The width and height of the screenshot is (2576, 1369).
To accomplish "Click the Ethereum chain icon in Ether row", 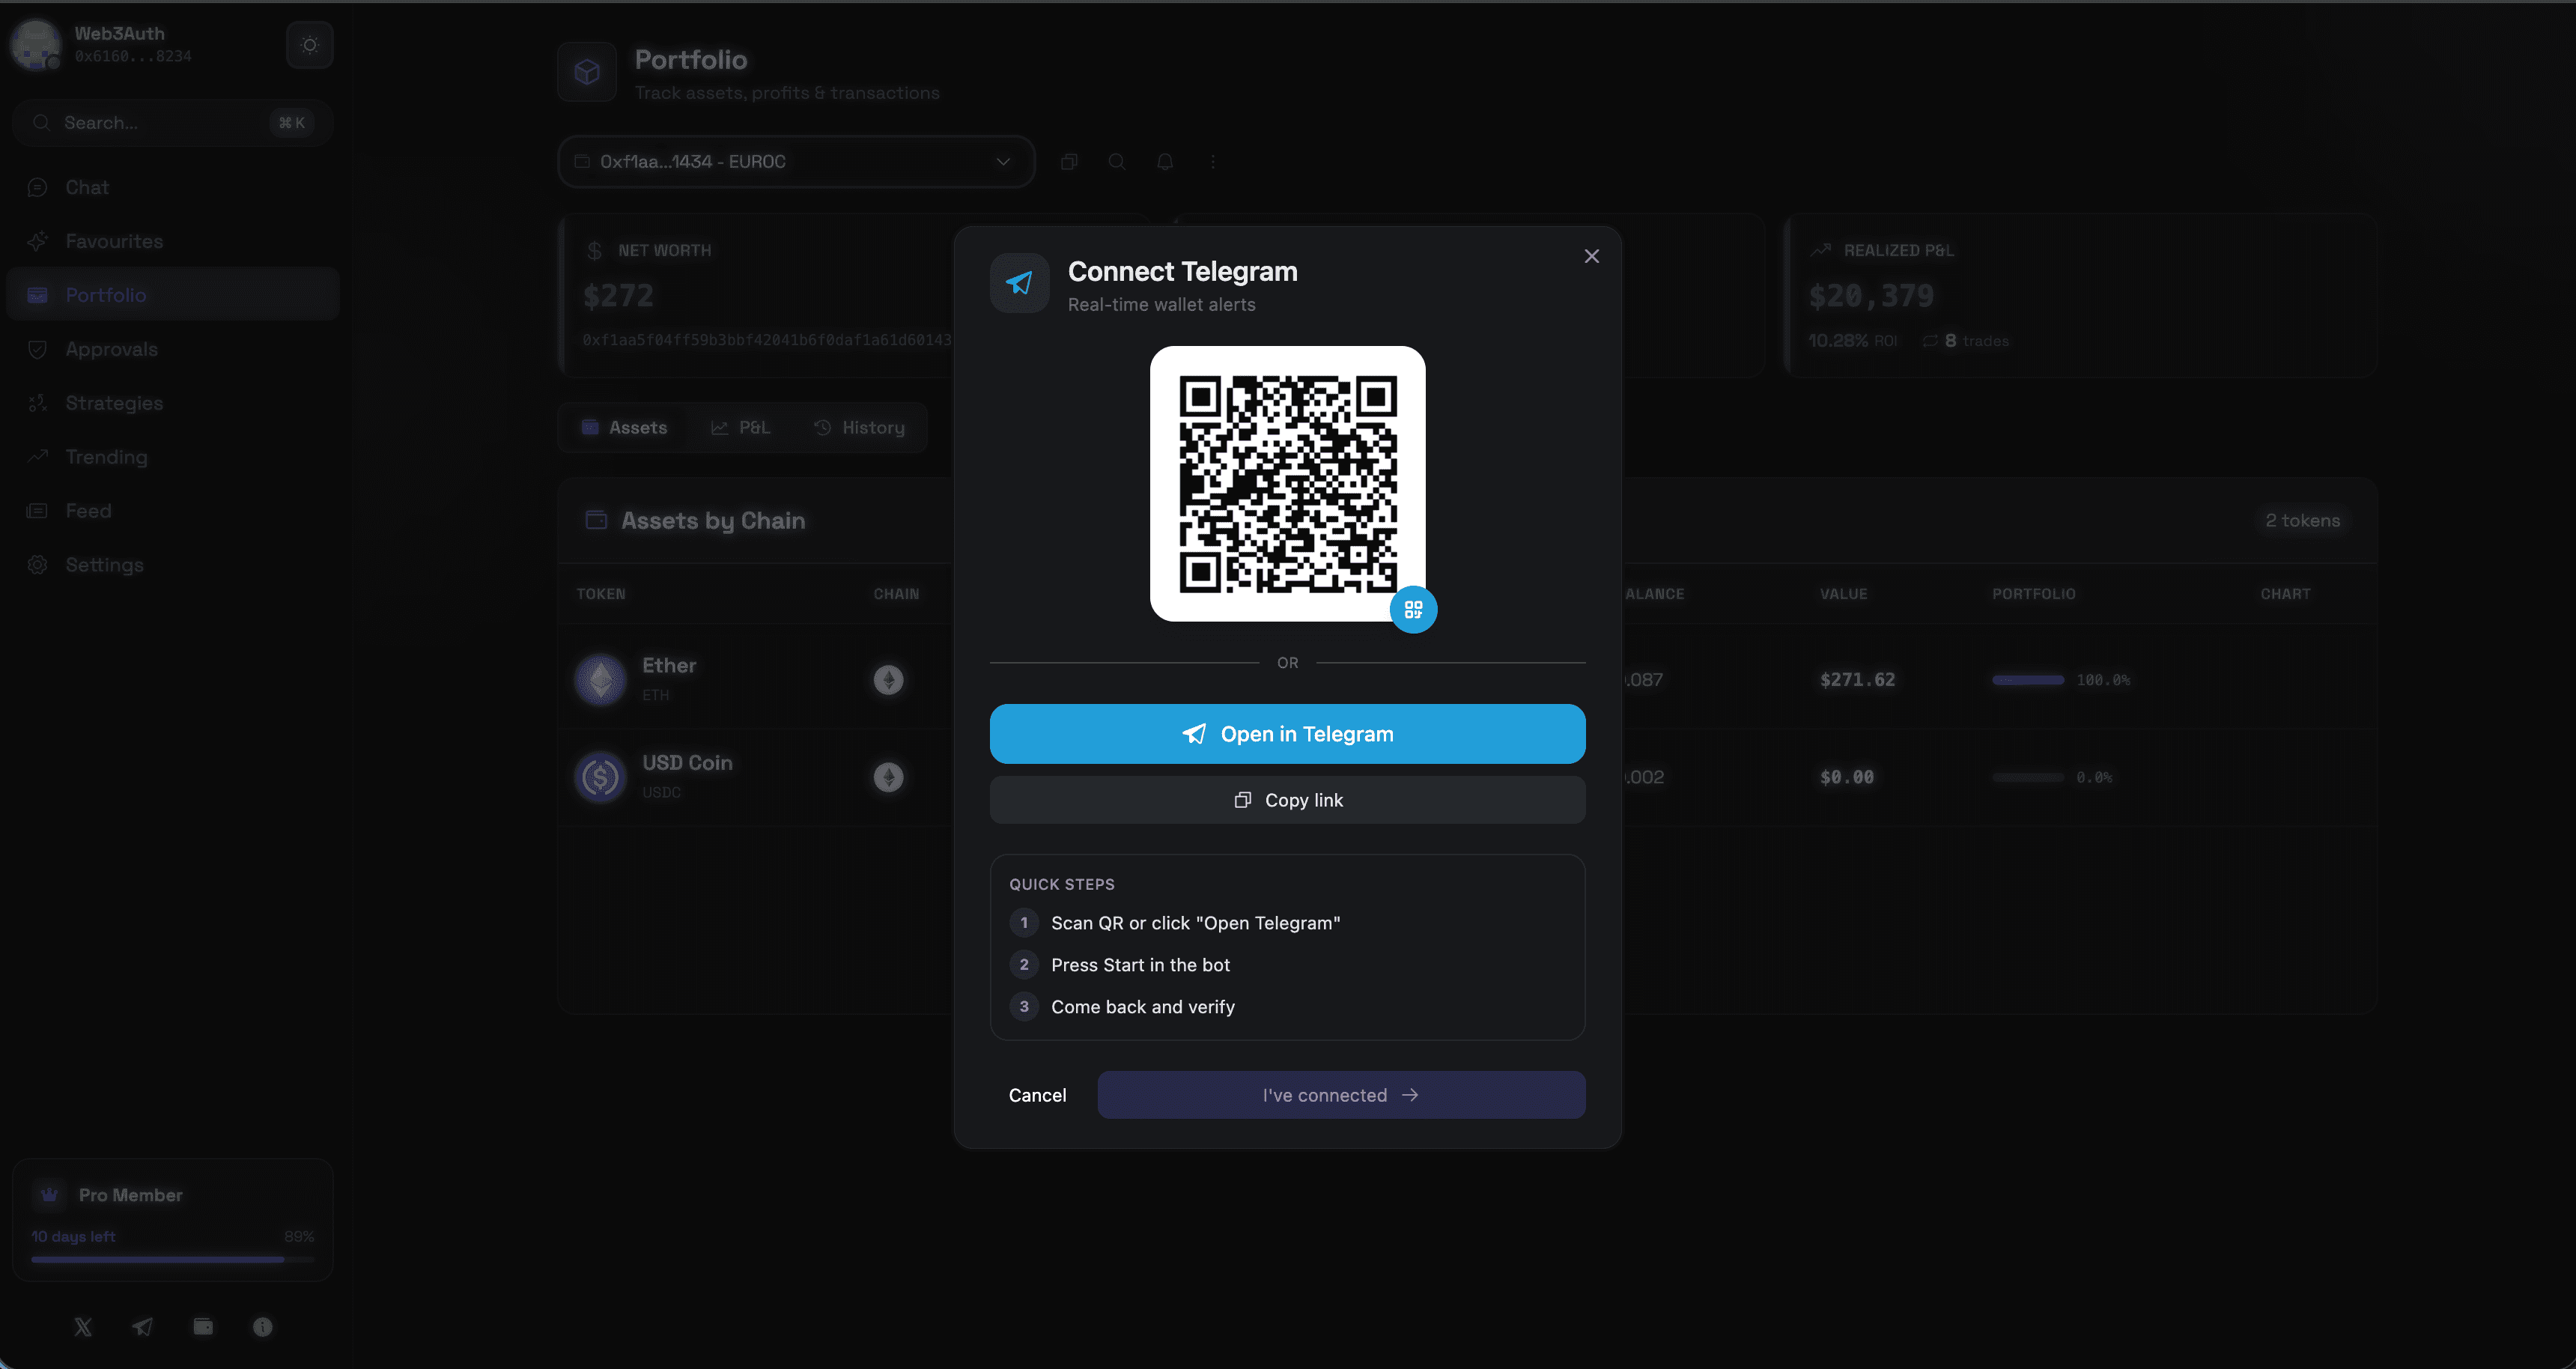I will click(888, 680).
